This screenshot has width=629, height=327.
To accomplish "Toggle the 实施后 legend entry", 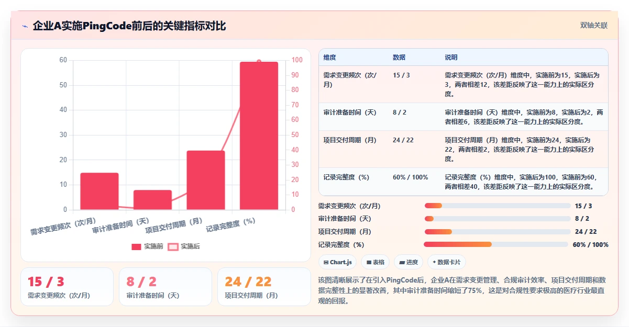I will pyautogui.click(x=183, y=246).
